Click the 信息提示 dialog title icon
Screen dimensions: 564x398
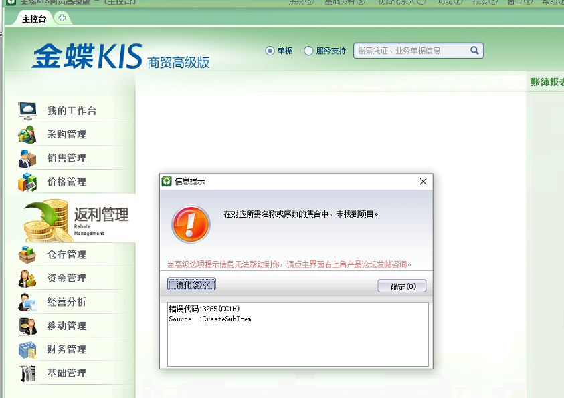pos(167,181)
